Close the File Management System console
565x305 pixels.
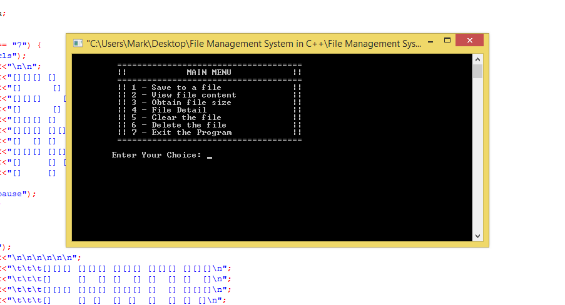tap(469, 41)
